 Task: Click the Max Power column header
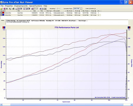coord(69,11)
